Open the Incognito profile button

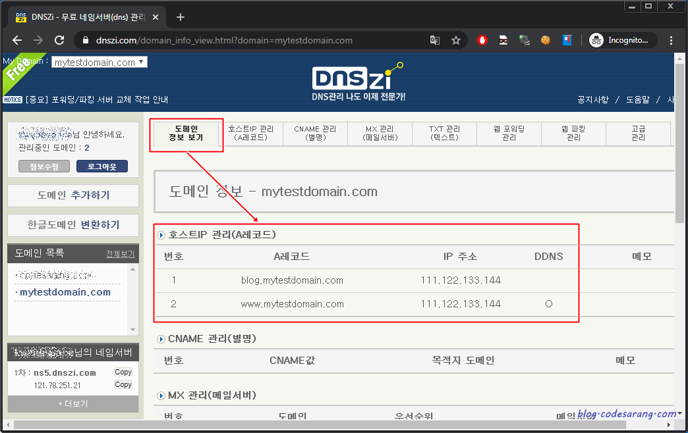point(622,40)
